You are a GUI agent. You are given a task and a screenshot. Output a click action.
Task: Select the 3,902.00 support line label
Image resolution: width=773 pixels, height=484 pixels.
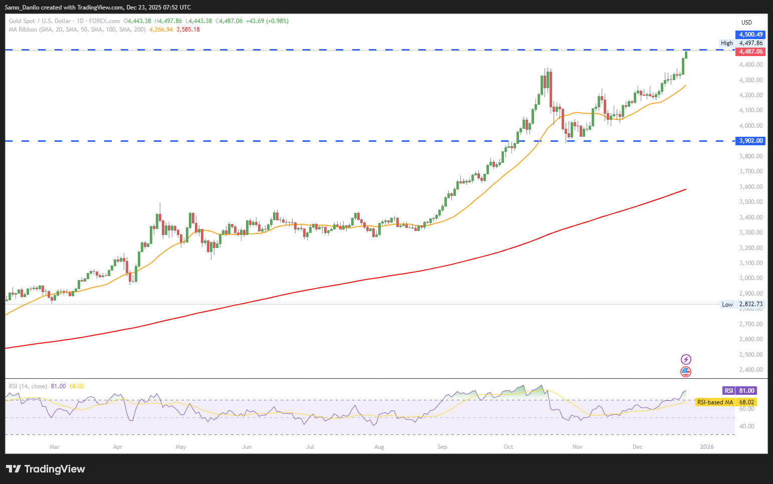750,141
